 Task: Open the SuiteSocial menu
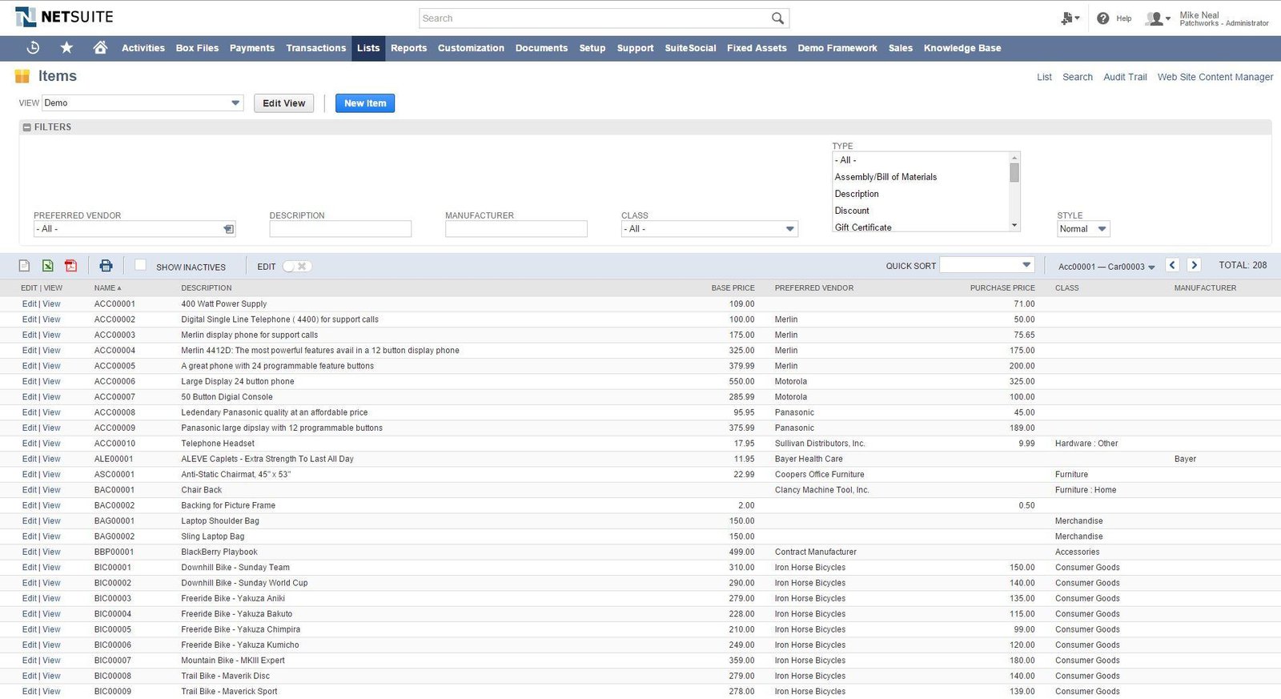(690, 48)
